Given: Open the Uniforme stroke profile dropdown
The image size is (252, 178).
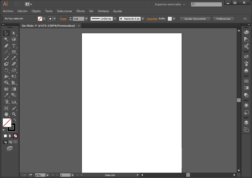Looking at the screenshot, I should point(115,19).
